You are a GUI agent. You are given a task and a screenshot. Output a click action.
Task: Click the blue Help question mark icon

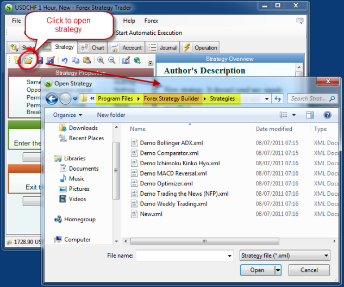[327, 115]
